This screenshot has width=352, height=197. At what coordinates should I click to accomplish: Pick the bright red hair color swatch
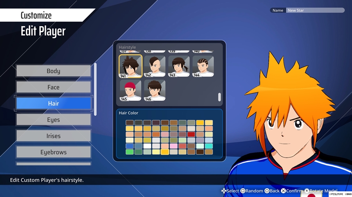191,134
